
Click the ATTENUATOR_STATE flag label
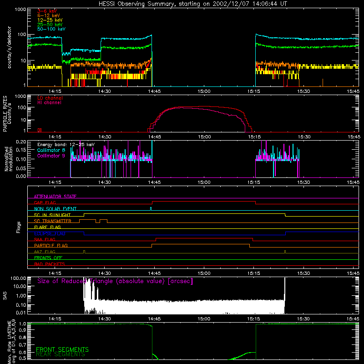[x=55, y=197]
